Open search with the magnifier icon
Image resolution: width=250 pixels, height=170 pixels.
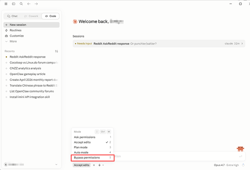coord(21,4)
